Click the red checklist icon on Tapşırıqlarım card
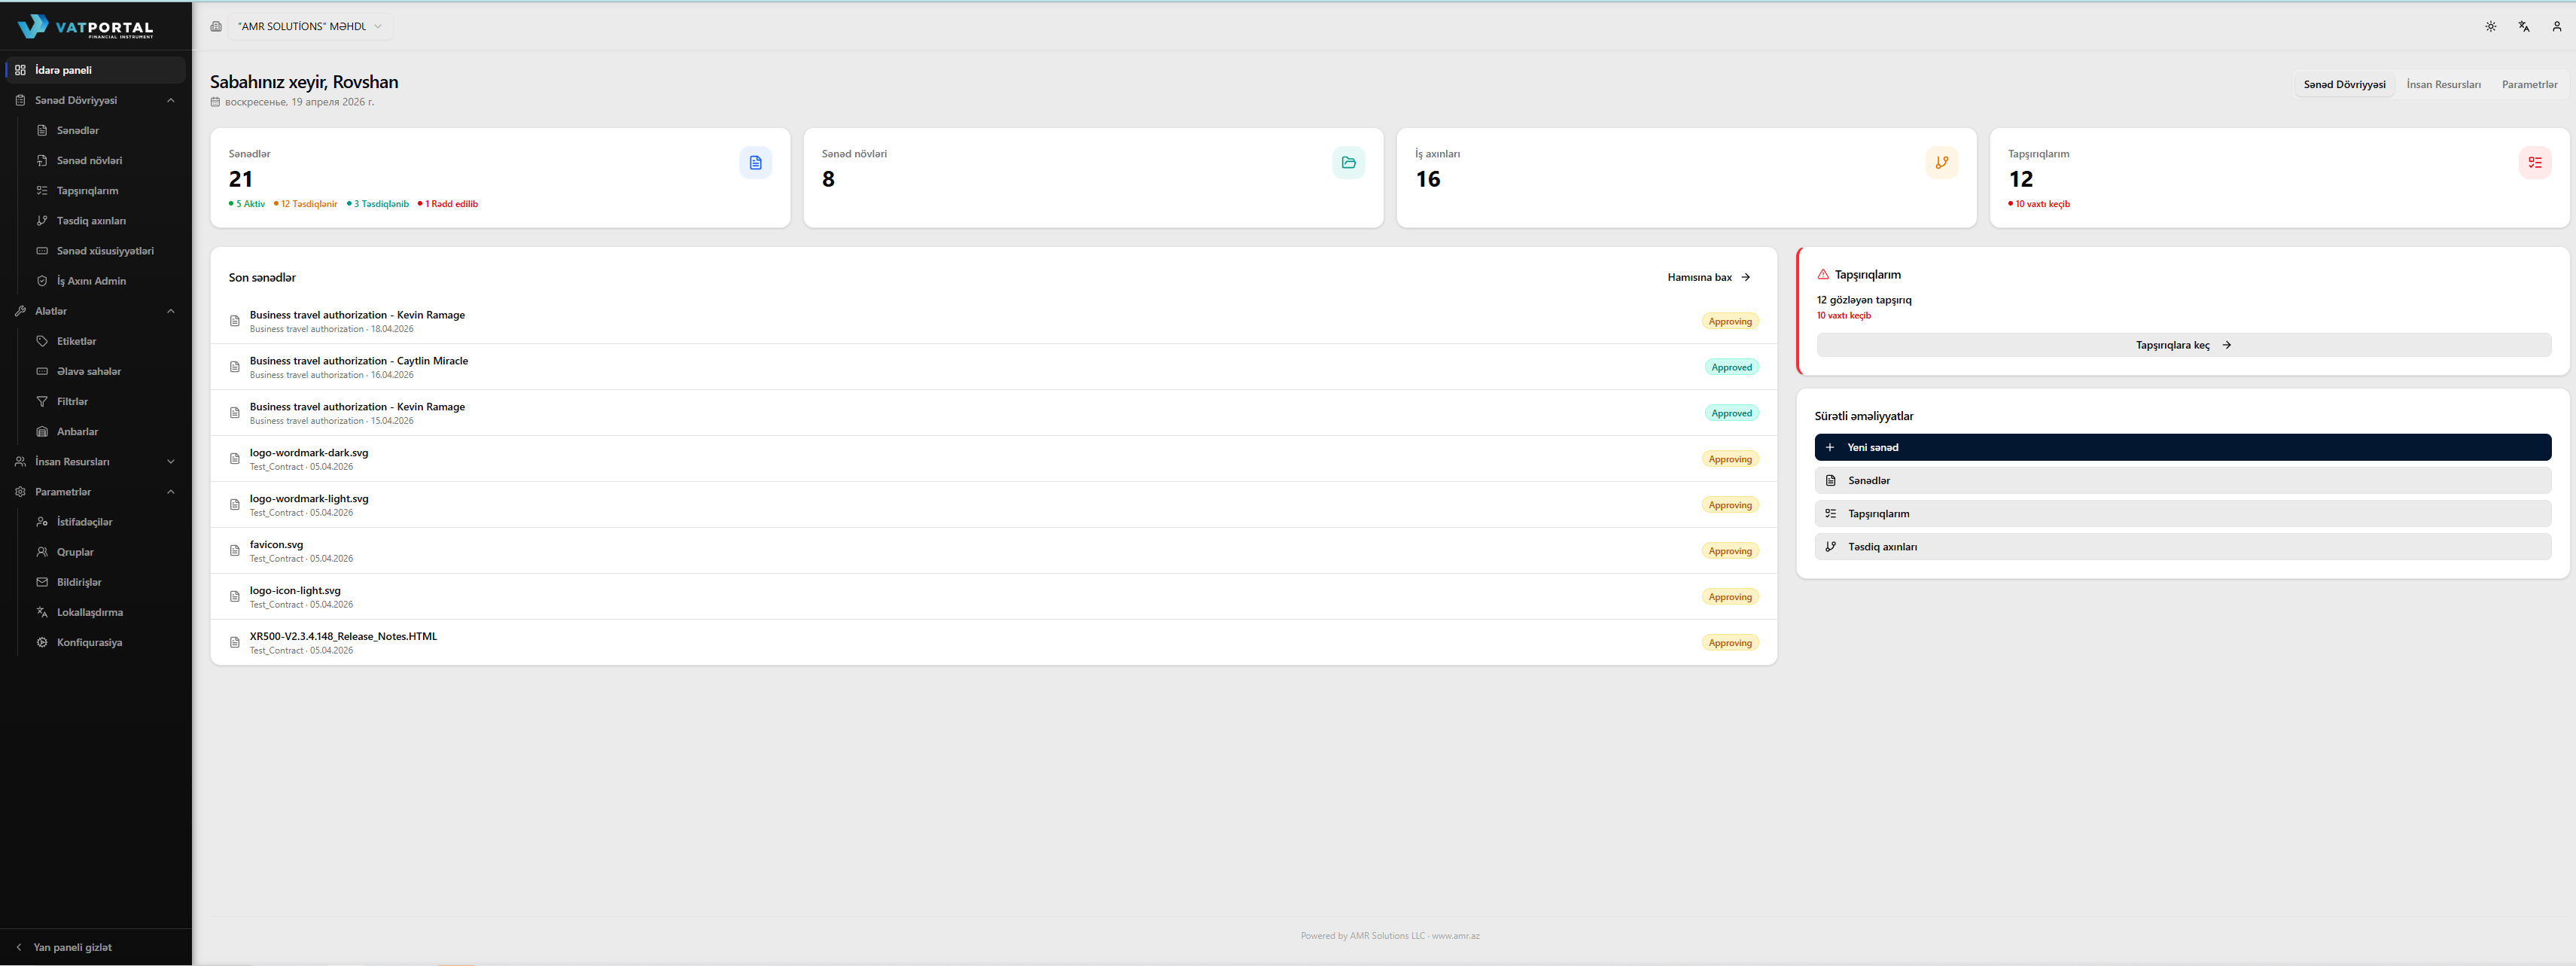This screenshot has width=2576, height=966. point(2534,162)
